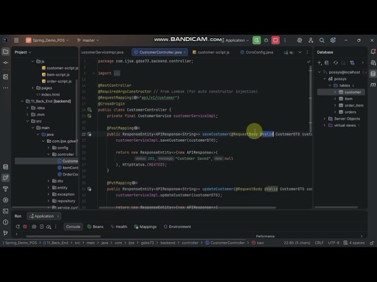
Task: Open the Structure tool window icon
Action: tap(5, 77)
